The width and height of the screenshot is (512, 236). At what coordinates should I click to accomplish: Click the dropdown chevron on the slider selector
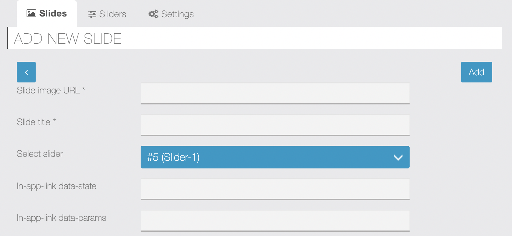(x=398, y=157)
